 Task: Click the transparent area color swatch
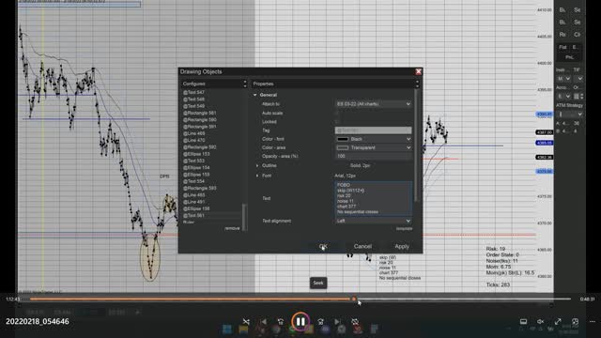(x=342, y=147)
